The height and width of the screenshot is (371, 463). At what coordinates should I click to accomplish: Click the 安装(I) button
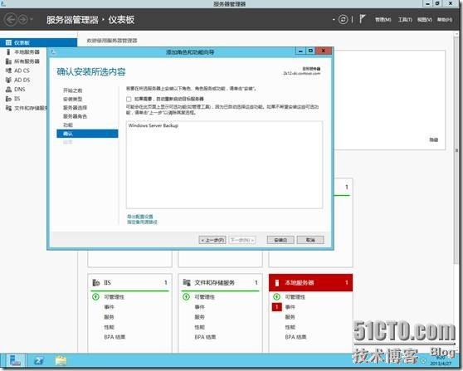pos(280,240)
